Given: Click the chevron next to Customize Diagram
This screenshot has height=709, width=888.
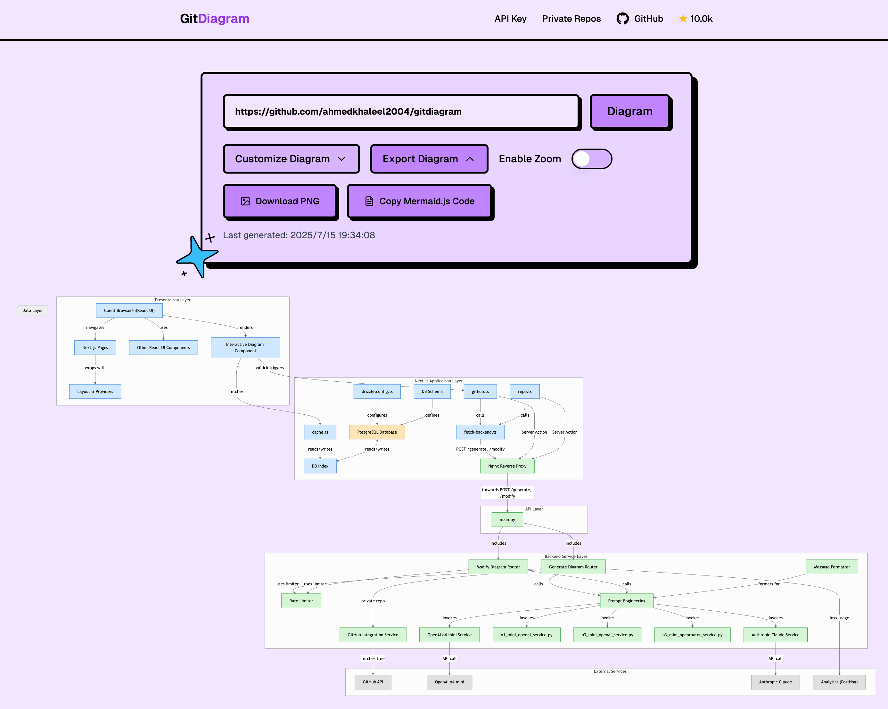Looking at the screenshot, I should (341, 159).
